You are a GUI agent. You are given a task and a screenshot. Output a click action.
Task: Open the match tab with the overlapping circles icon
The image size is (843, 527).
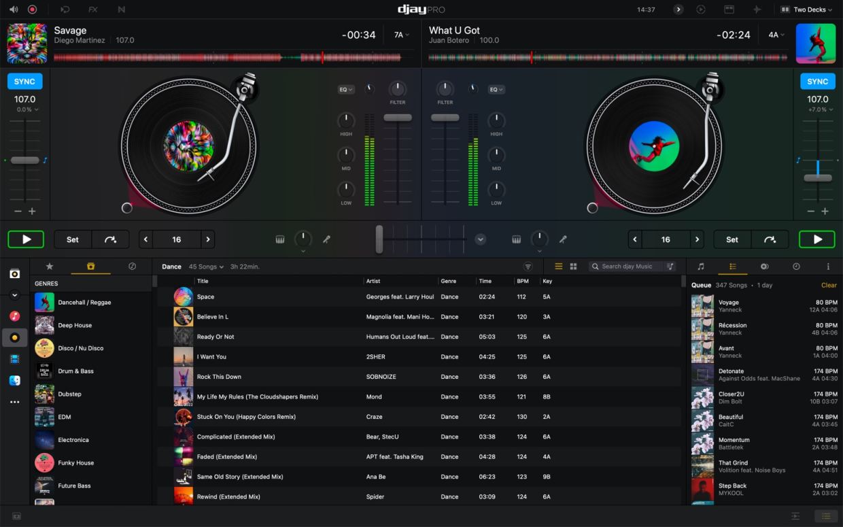pos(764,267)
